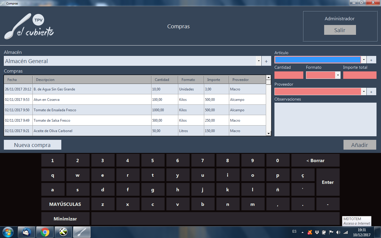Open the Formato dropdown arrow
This screenshot has width=381, height=238.
(338, 75)
